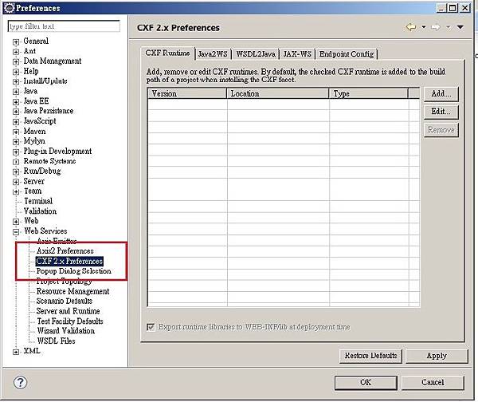Click the Remove button
Image resolution: width=478 pixels, height=402 pixels.
[441, 130]
